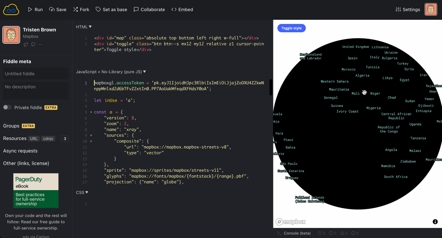442x238 pixels.
Task: Run the fiddle code
Action: point(35,9)
